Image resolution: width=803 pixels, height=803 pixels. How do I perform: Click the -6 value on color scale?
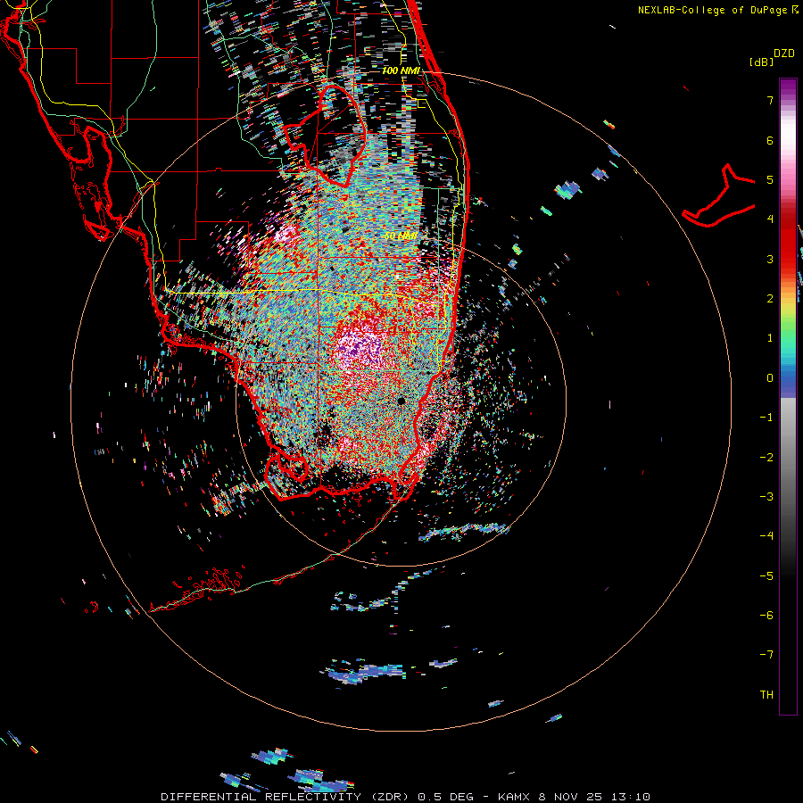click(x=766, y=616)
